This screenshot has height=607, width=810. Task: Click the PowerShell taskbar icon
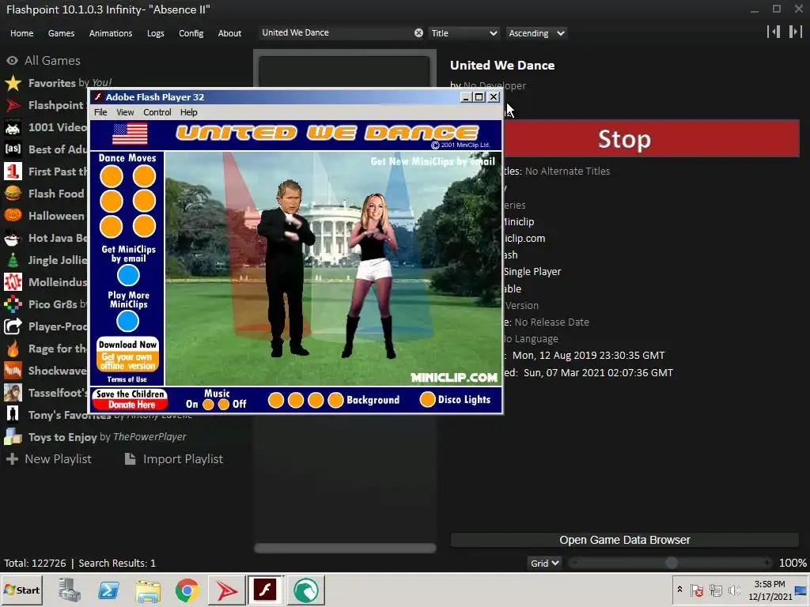[x=108, y=590]
